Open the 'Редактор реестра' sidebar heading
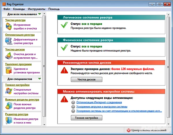173x135 pixels. pos(17,114)
